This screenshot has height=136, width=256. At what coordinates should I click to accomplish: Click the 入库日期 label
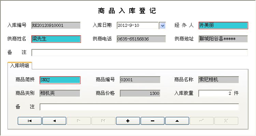(102, 25)
